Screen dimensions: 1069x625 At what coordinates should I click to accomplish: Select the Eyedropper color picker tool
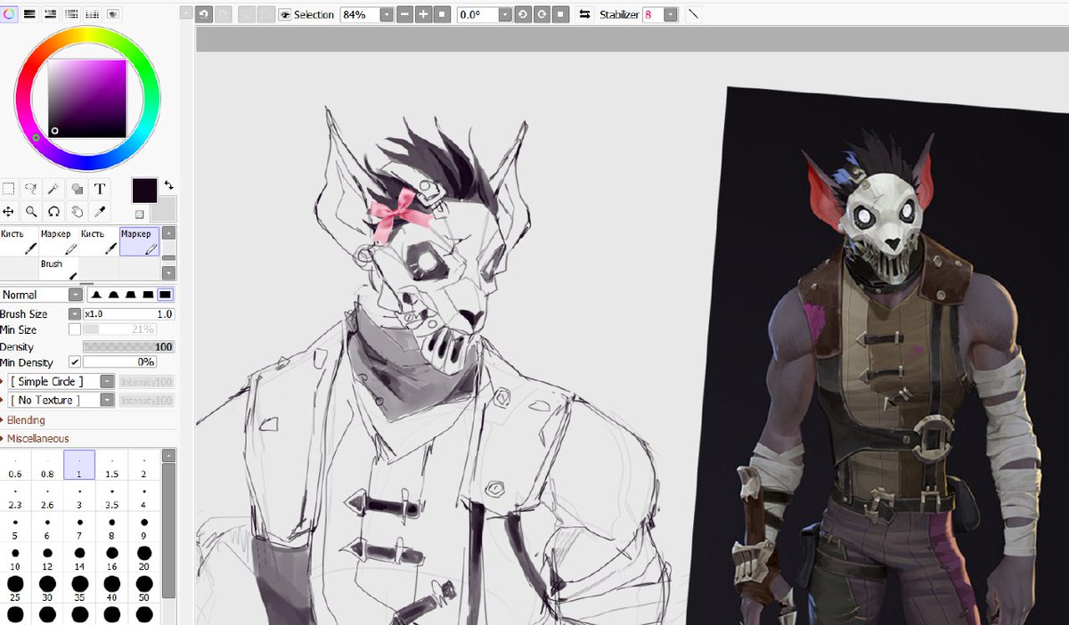(100, 212)
